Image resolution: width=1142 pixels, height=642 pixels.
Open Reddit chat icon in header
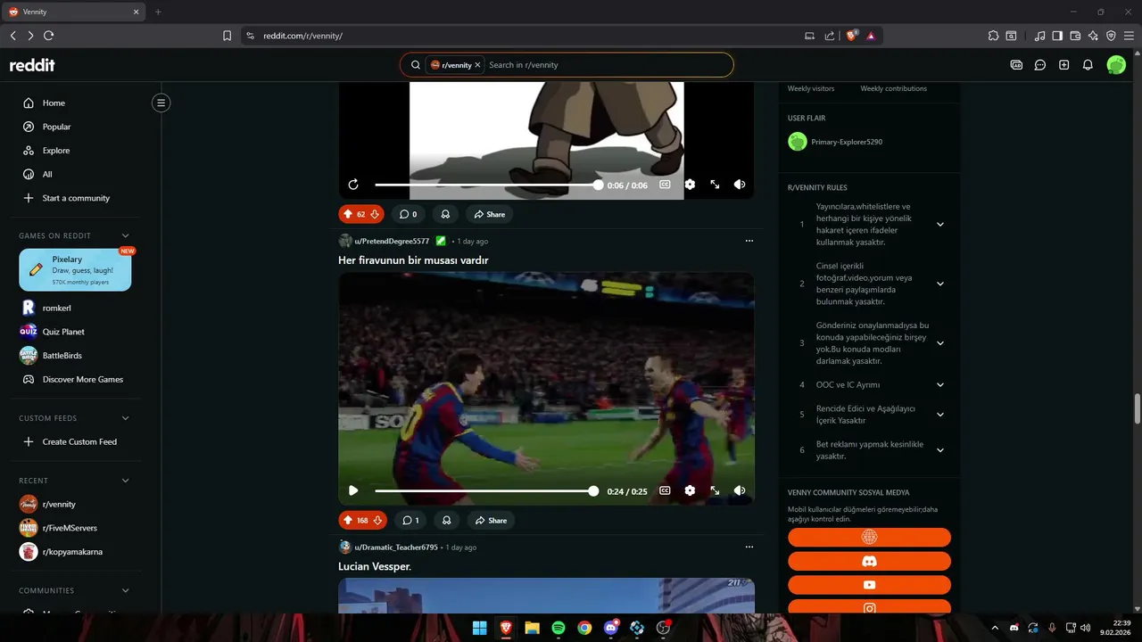(1040, 65)
